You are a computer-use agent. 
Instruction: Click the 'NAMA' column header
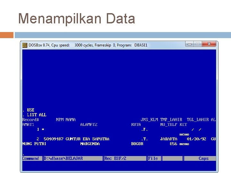(71, 119)
